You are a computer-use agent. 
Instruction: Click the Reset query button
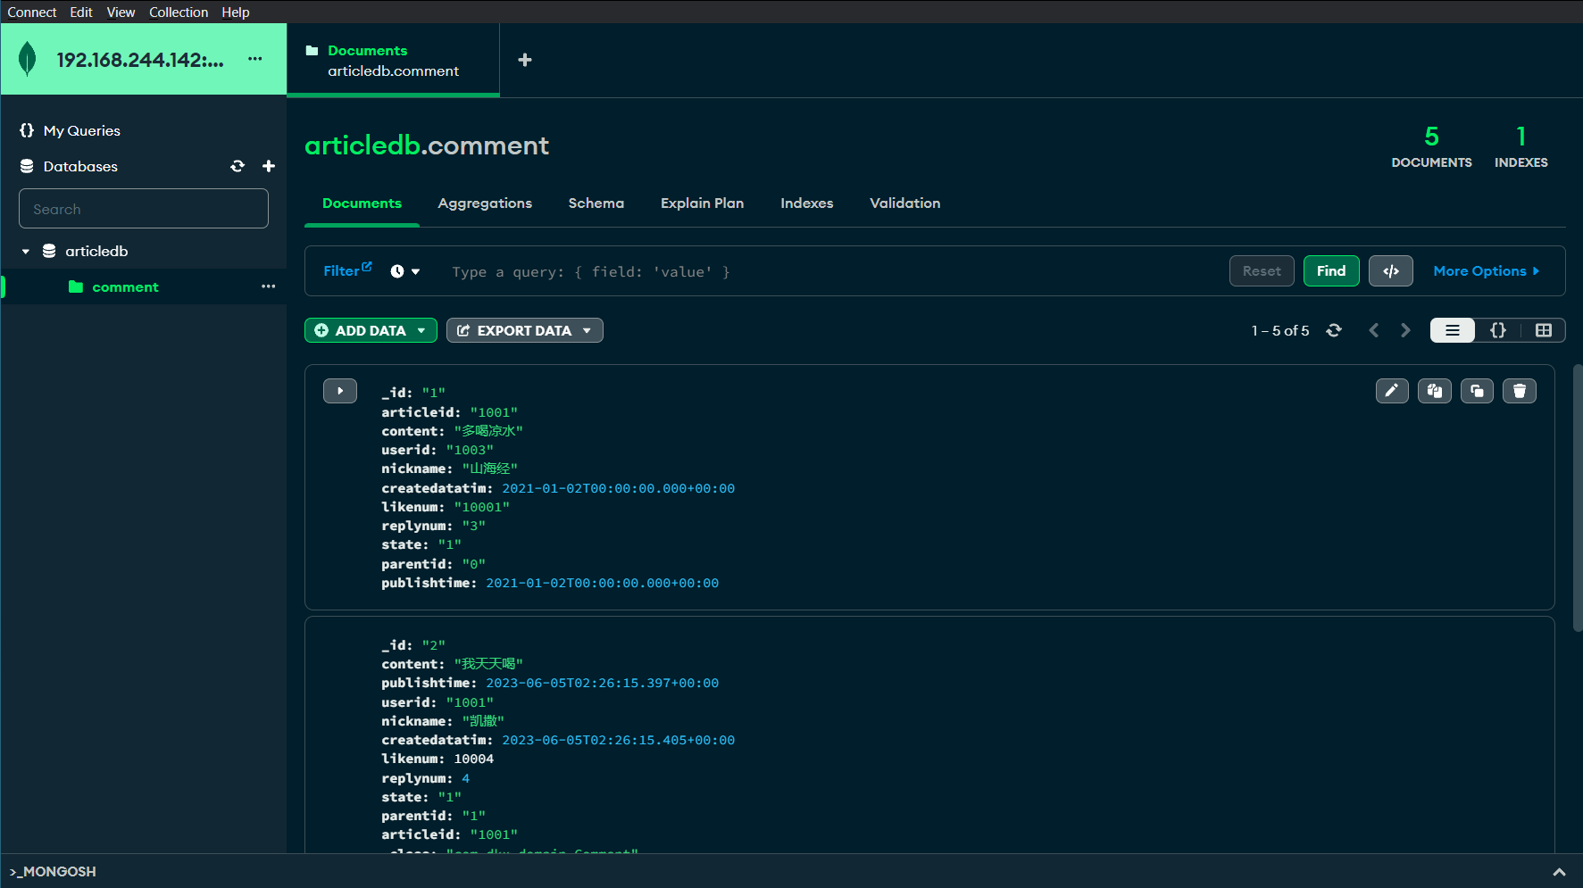pos(1262,271)
